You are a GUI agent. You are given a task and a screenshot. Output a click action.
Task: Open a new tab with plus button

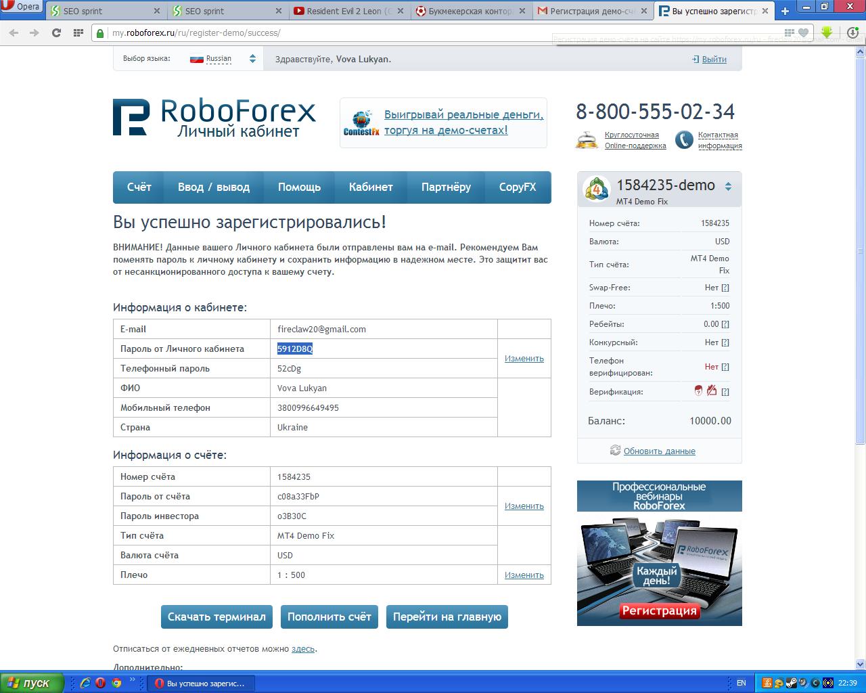pyautogui.click(x=785, y=11)
